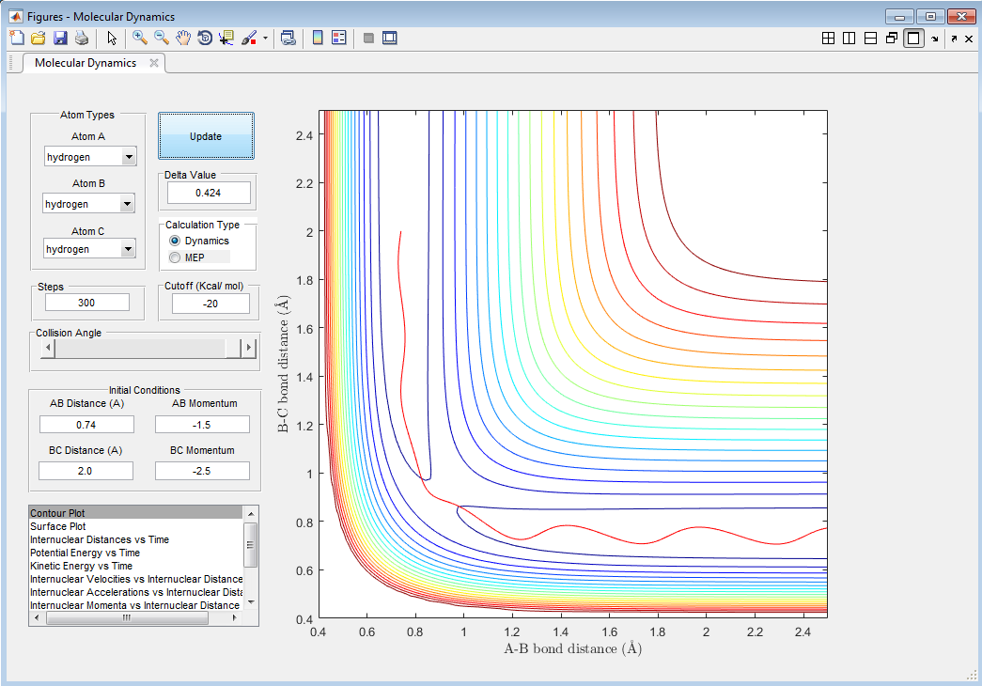Split figures left and right

pos(849,39)
